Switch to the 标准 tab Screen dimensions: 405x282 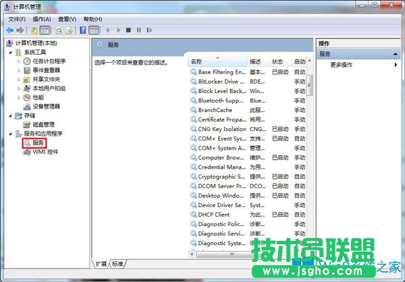(117, 264)
